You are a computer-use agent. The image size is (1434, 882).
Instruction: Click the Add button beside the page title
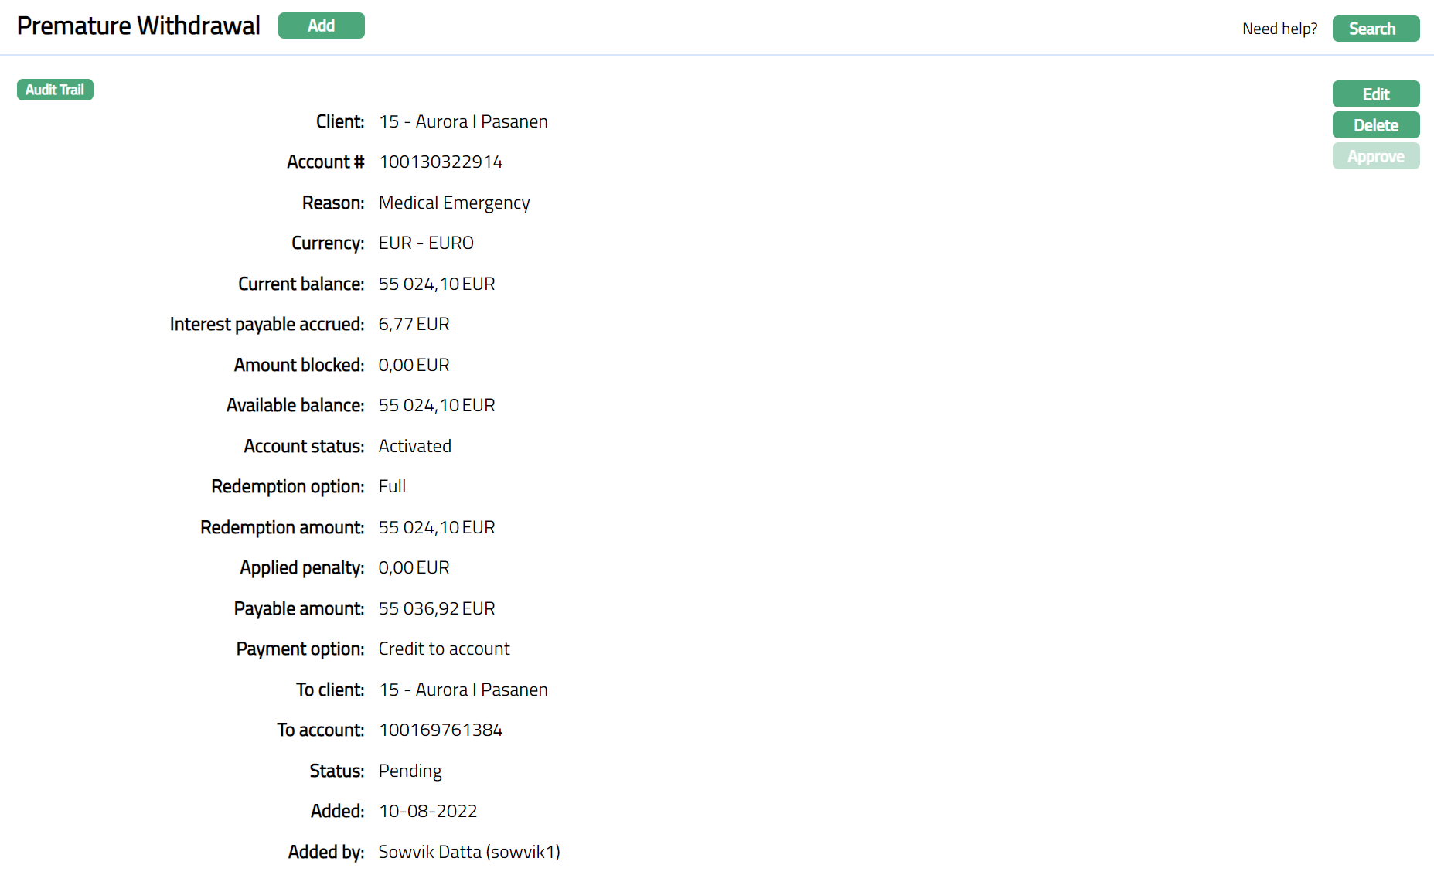321,26
